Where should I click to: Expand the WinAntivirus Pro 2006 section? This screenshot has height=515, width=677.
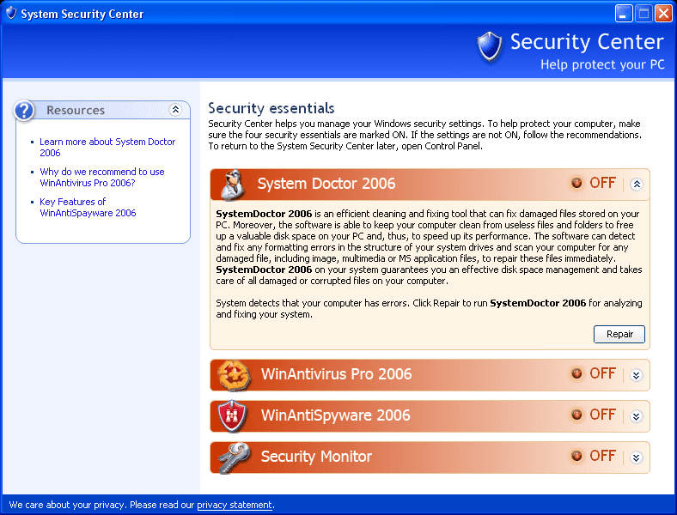636,375
